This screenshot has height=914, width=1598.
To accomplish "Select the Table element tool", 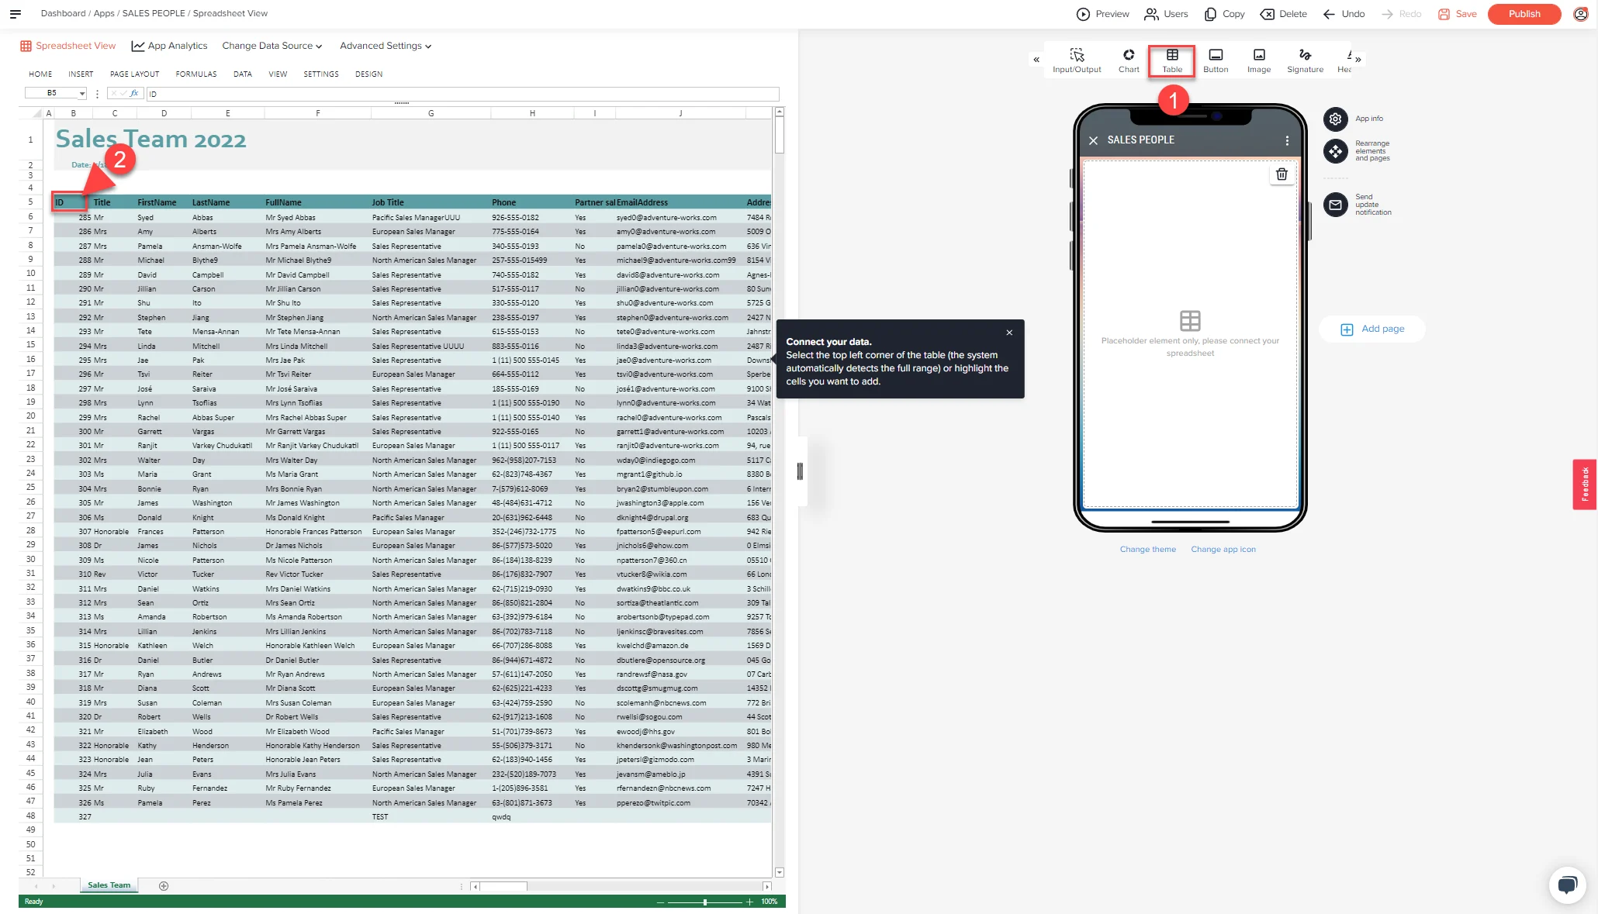I will coord(1172,60).
